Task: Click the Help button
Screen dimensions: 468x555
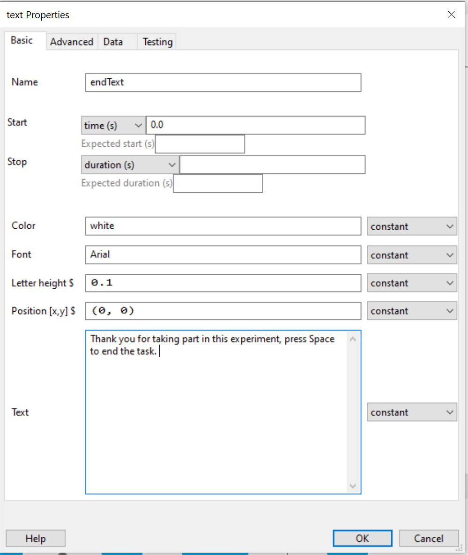Action: [36, 539]
